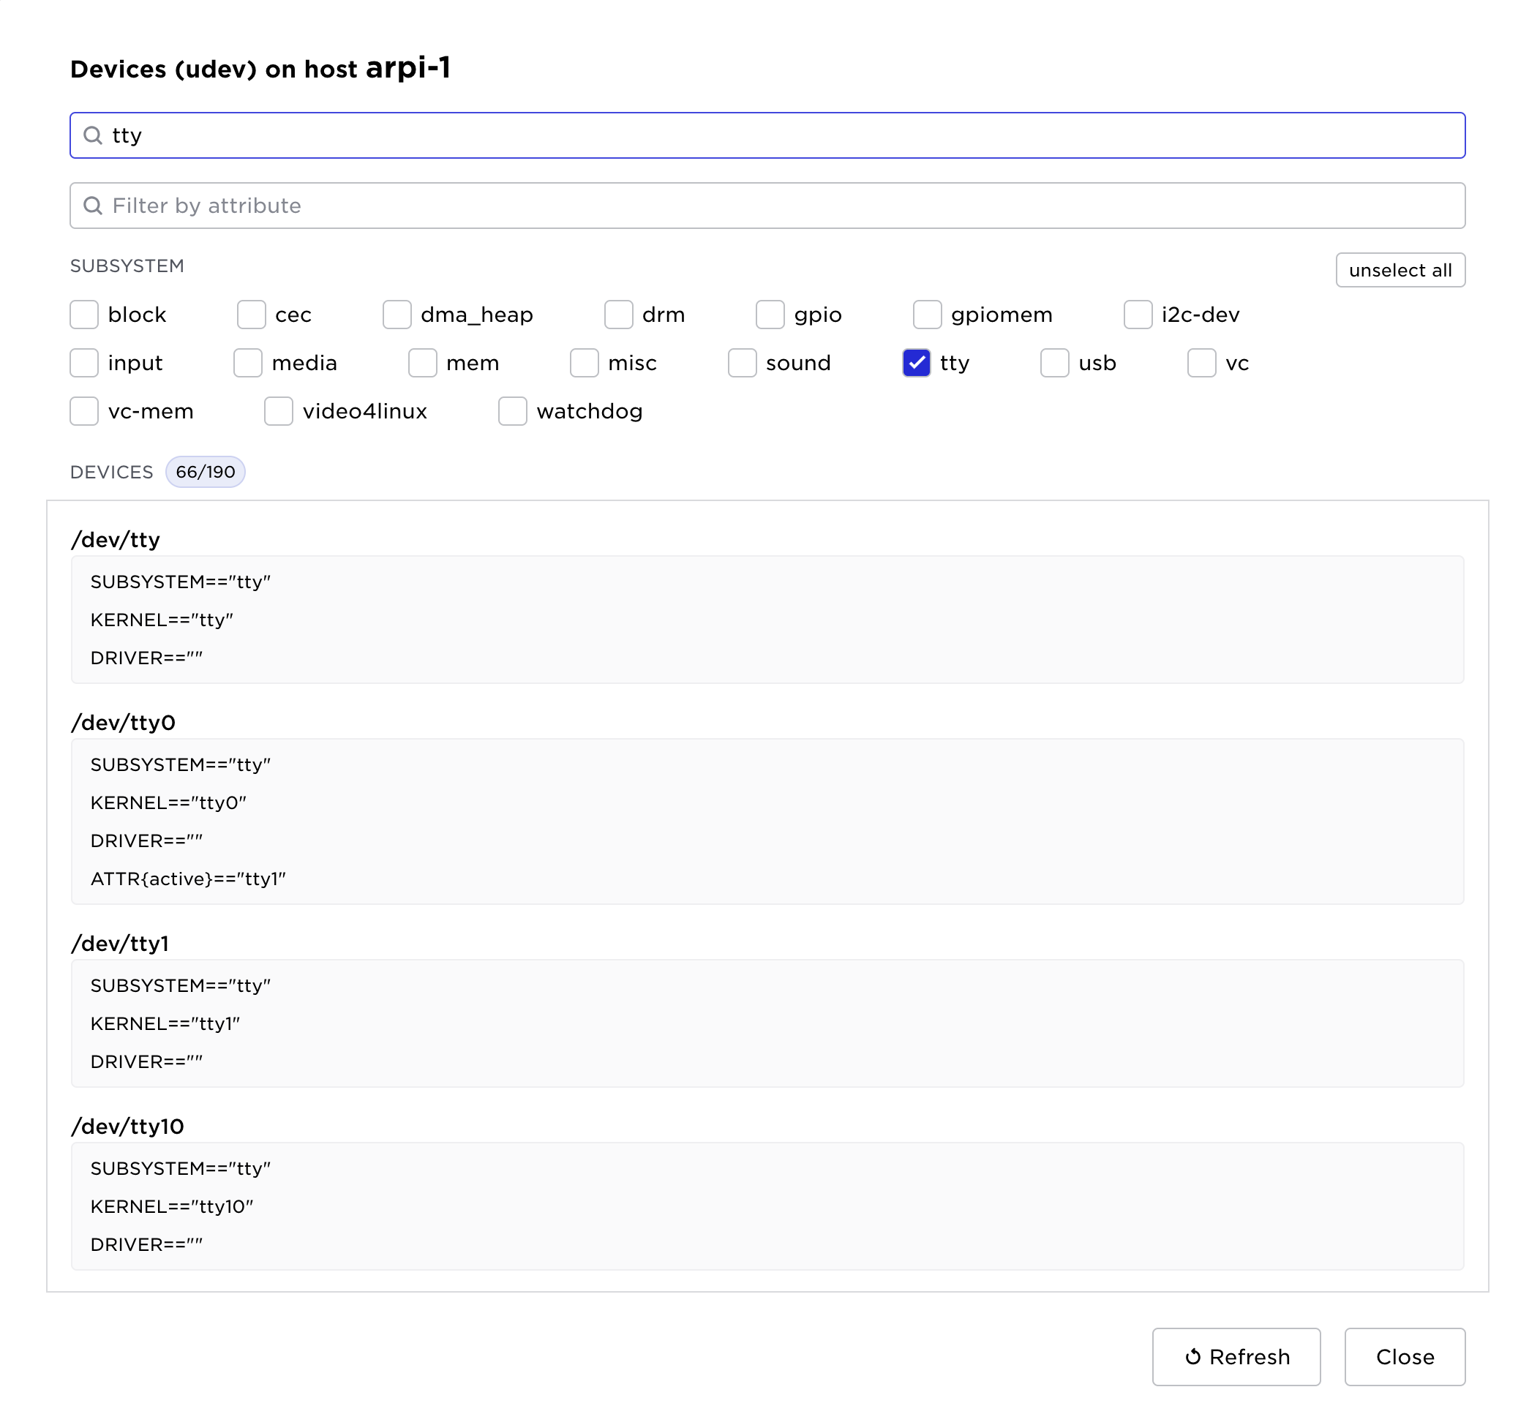Click the search magnifier icon beside tty
This screenshot has height=1425, width=1529.
(x=92, y=135)
